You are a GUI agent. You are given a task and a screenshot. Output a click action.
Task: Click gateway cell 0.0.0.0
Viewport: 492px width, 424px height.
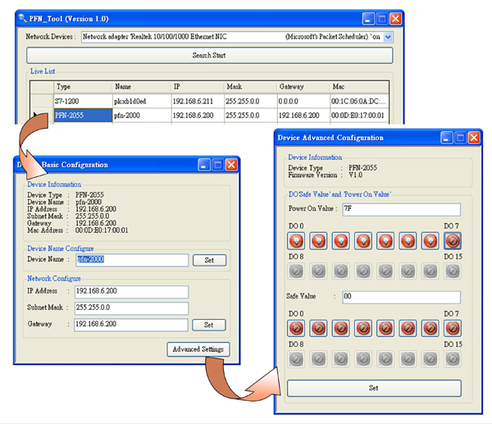[303, 102]
